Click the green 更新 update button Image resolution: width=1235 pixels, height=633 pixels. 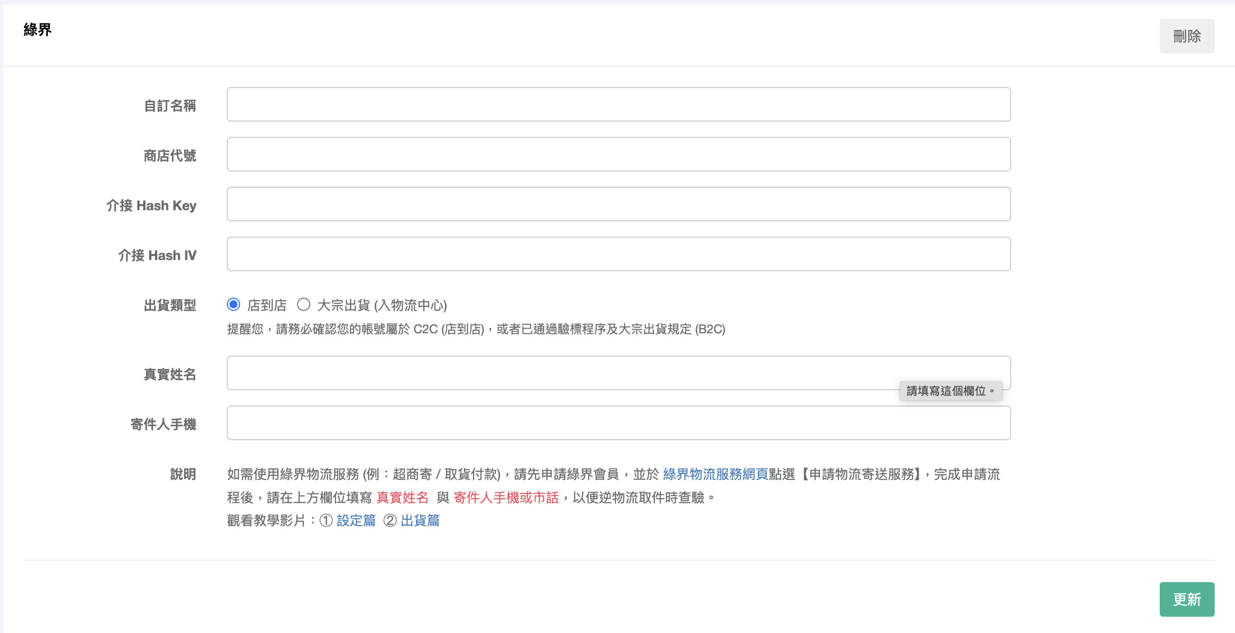click(x=1186, y=599)
